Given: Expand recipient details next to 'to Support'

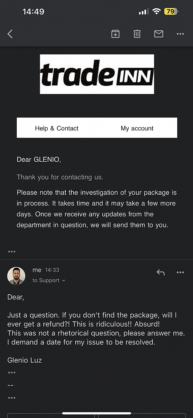Looking at the screenshot, I should click(63, 280).
